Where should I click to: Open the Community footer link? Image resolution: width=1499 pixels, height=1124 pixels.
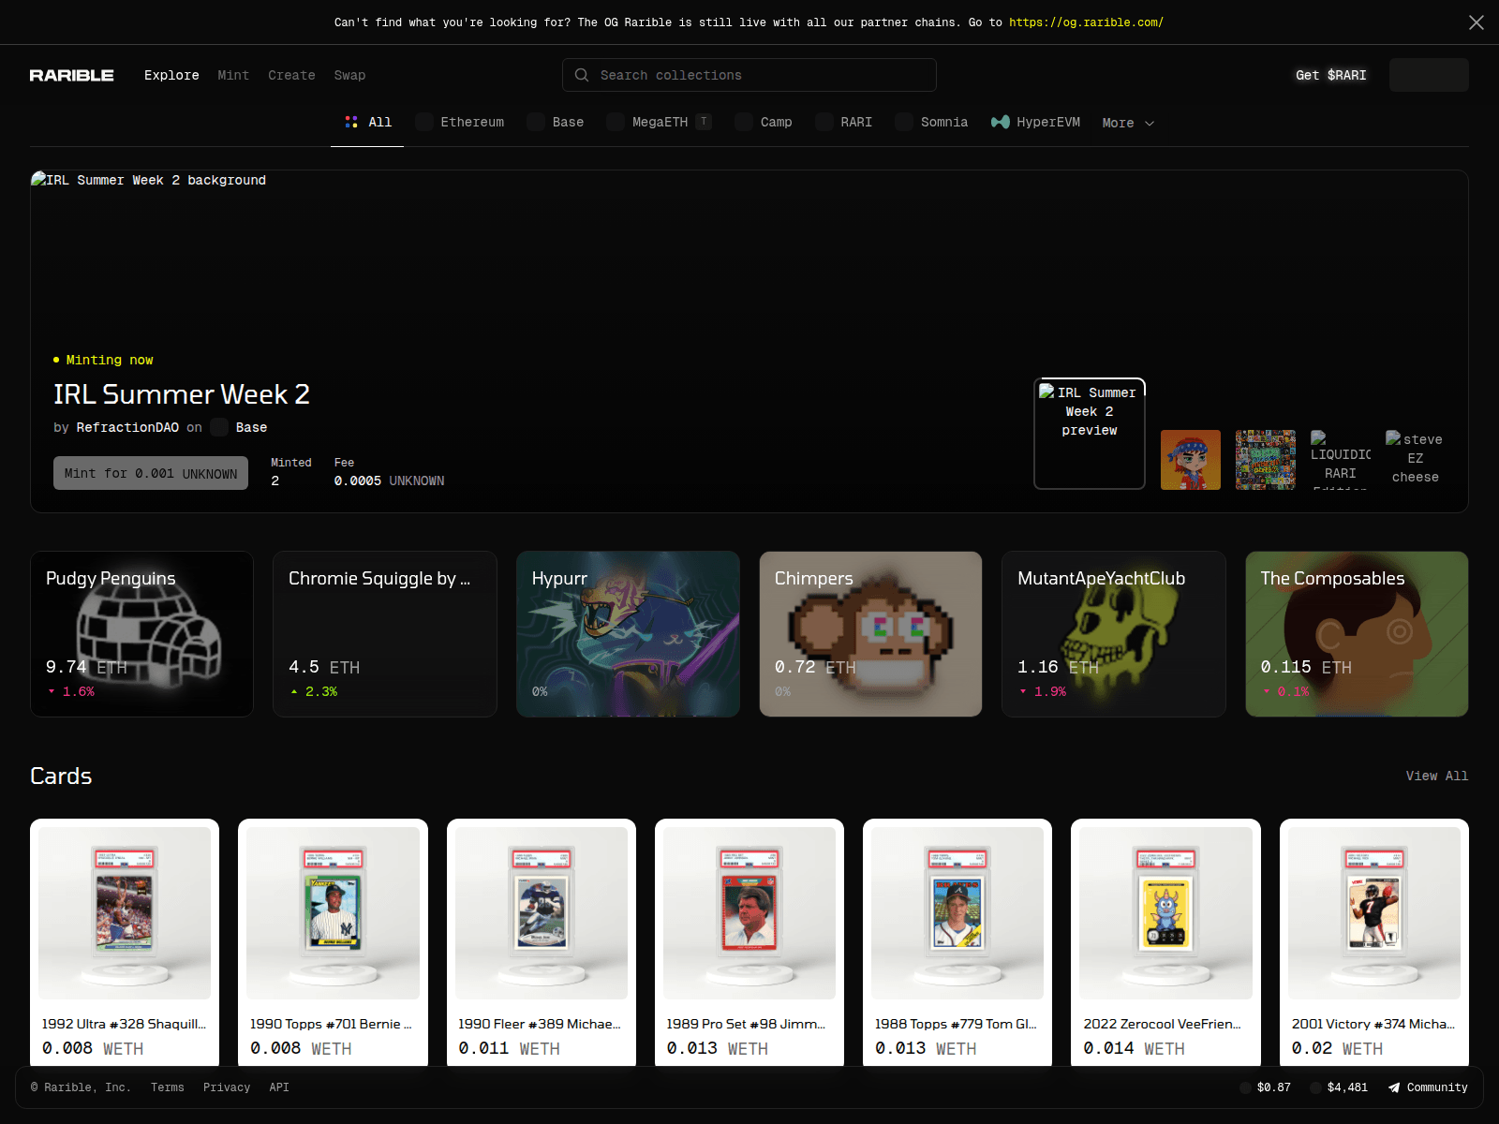[x=1428, y=1087]
